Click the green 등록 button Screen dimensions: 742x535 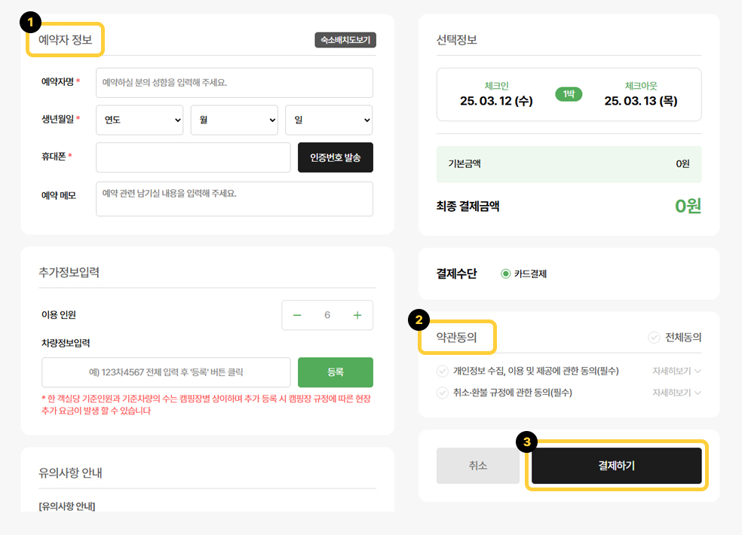(x=336, y=372)
